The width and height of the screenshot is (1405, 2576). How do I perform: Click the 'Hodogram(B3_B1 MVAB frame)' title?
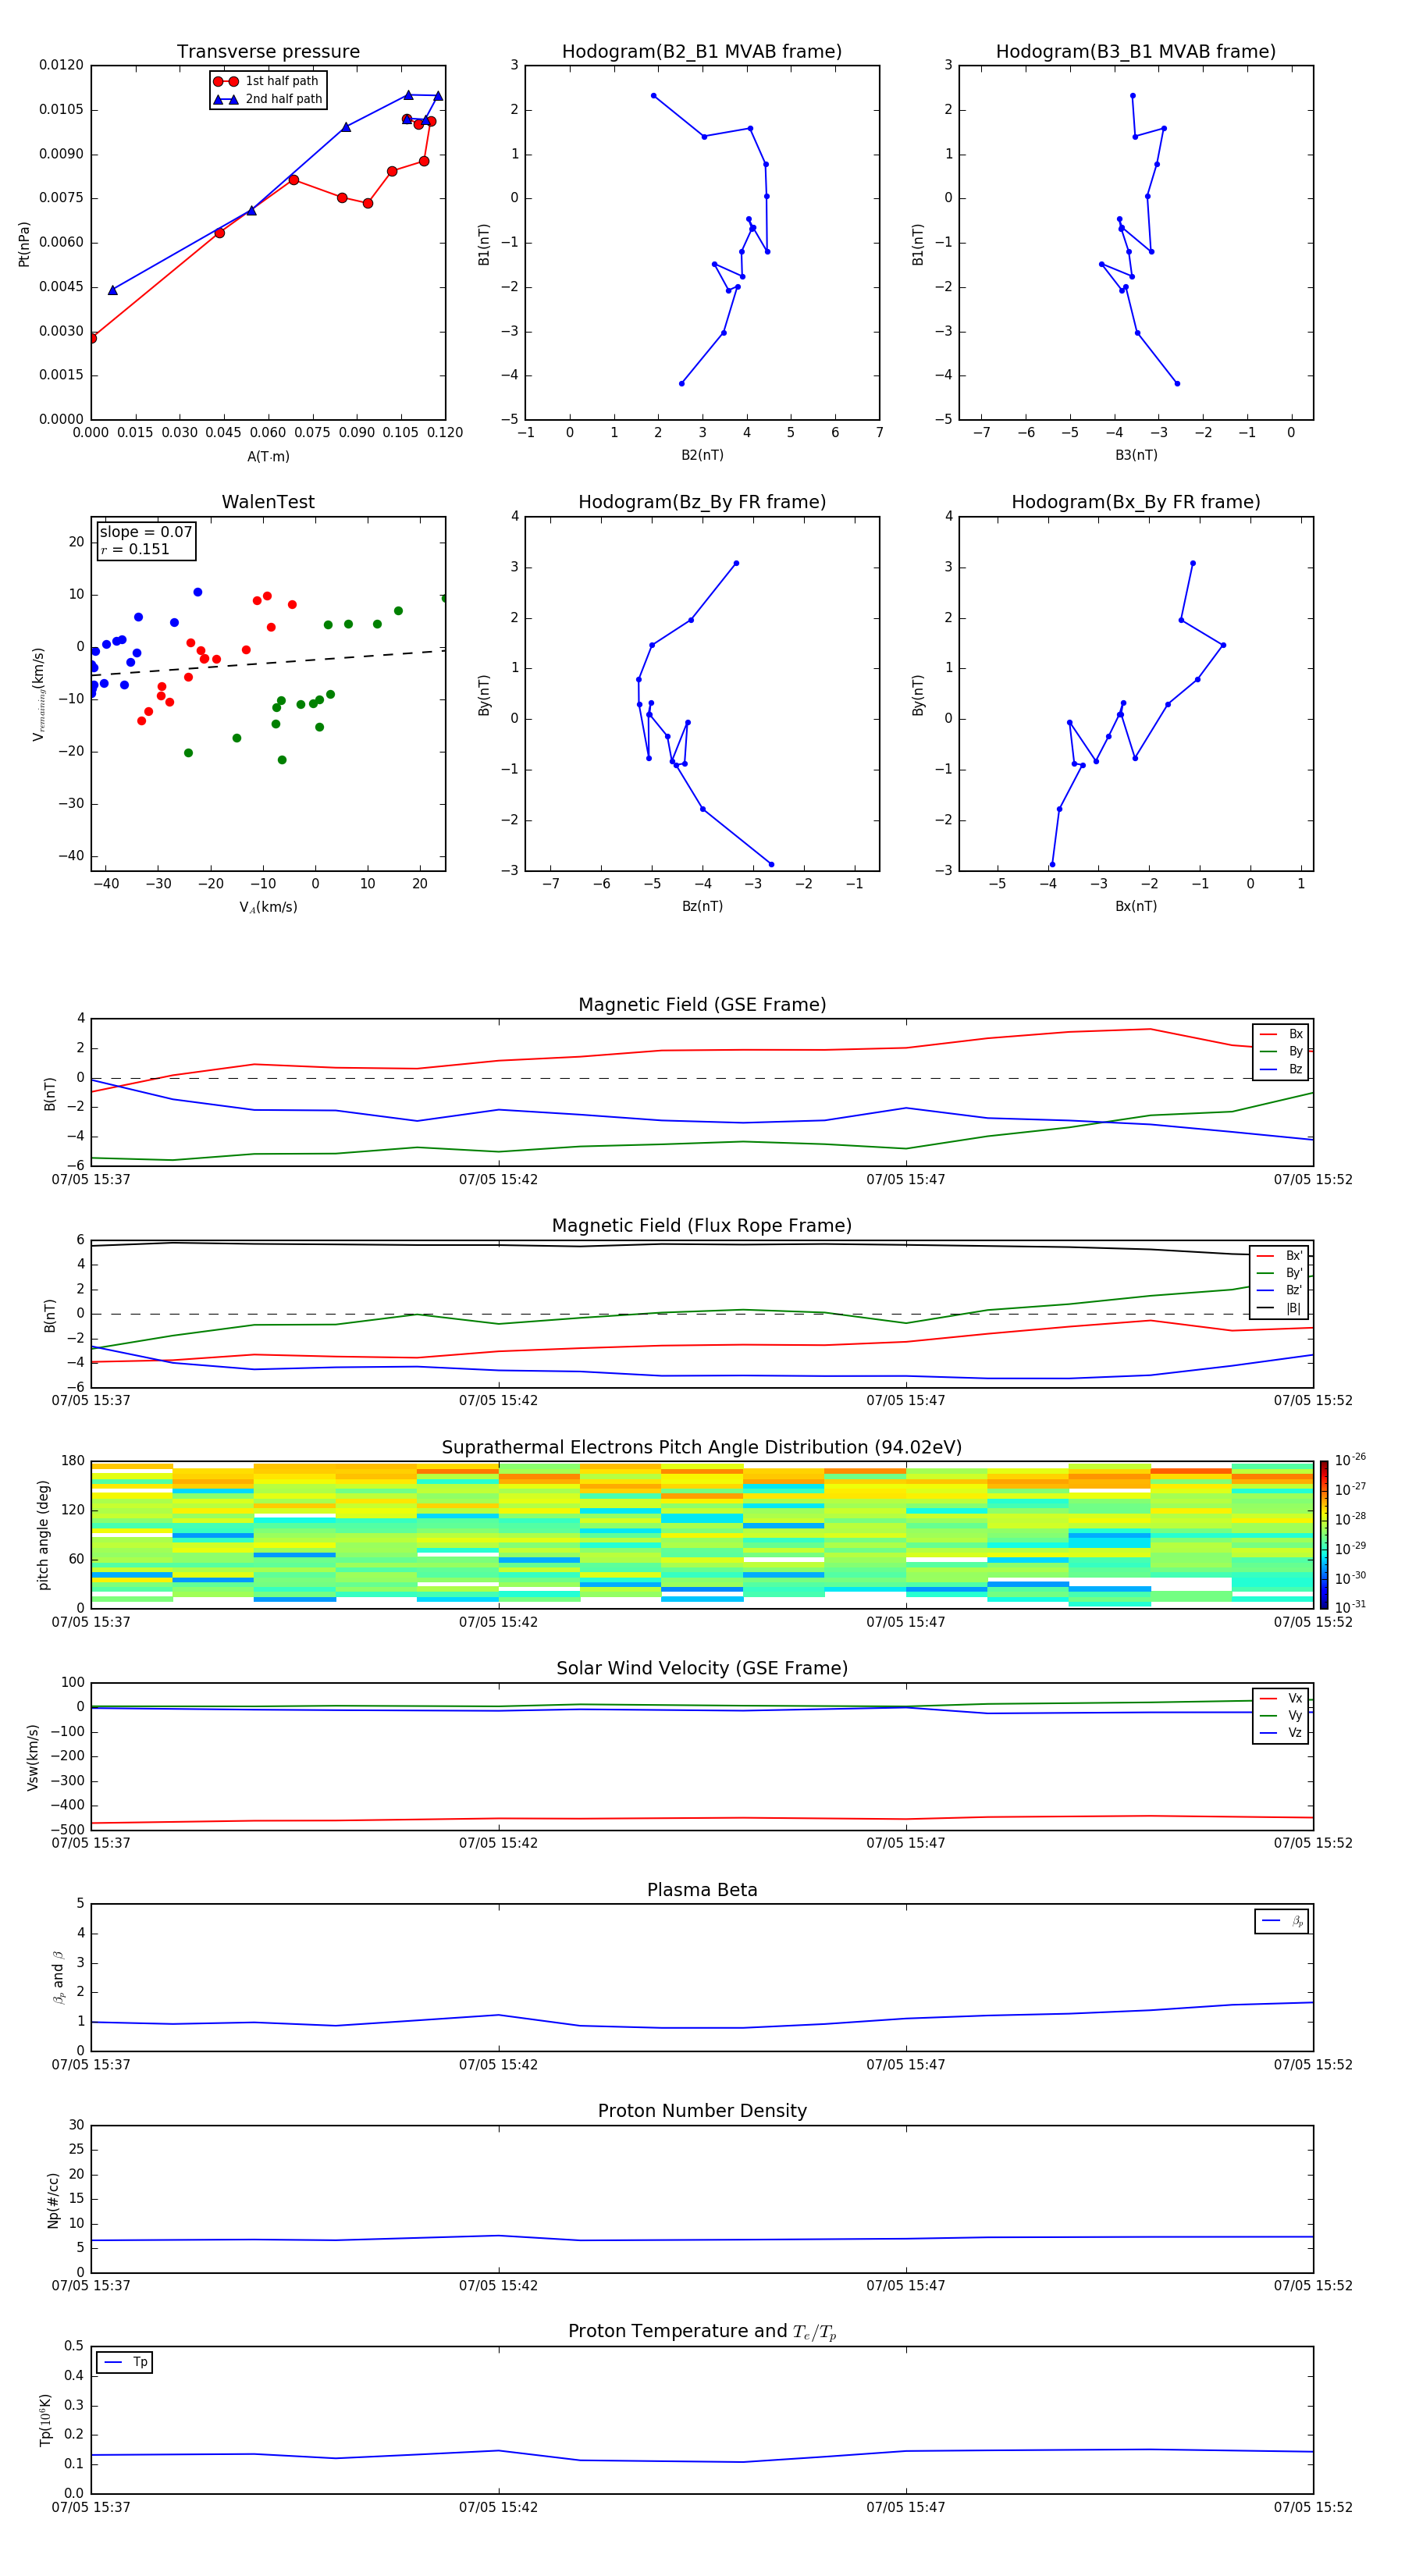1136,51
